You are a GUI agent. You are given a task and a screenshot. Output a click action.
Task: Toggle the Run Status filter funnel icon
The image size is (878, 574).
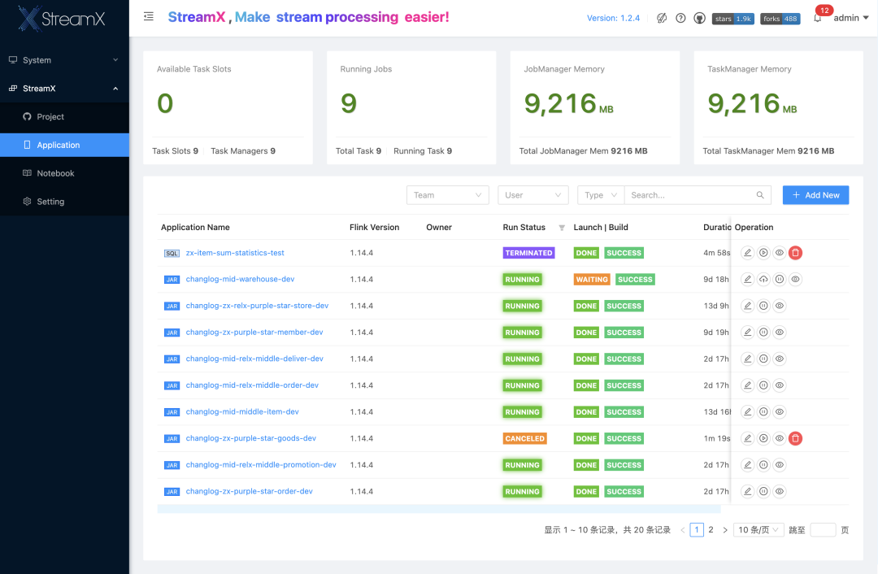coord(561,227)
